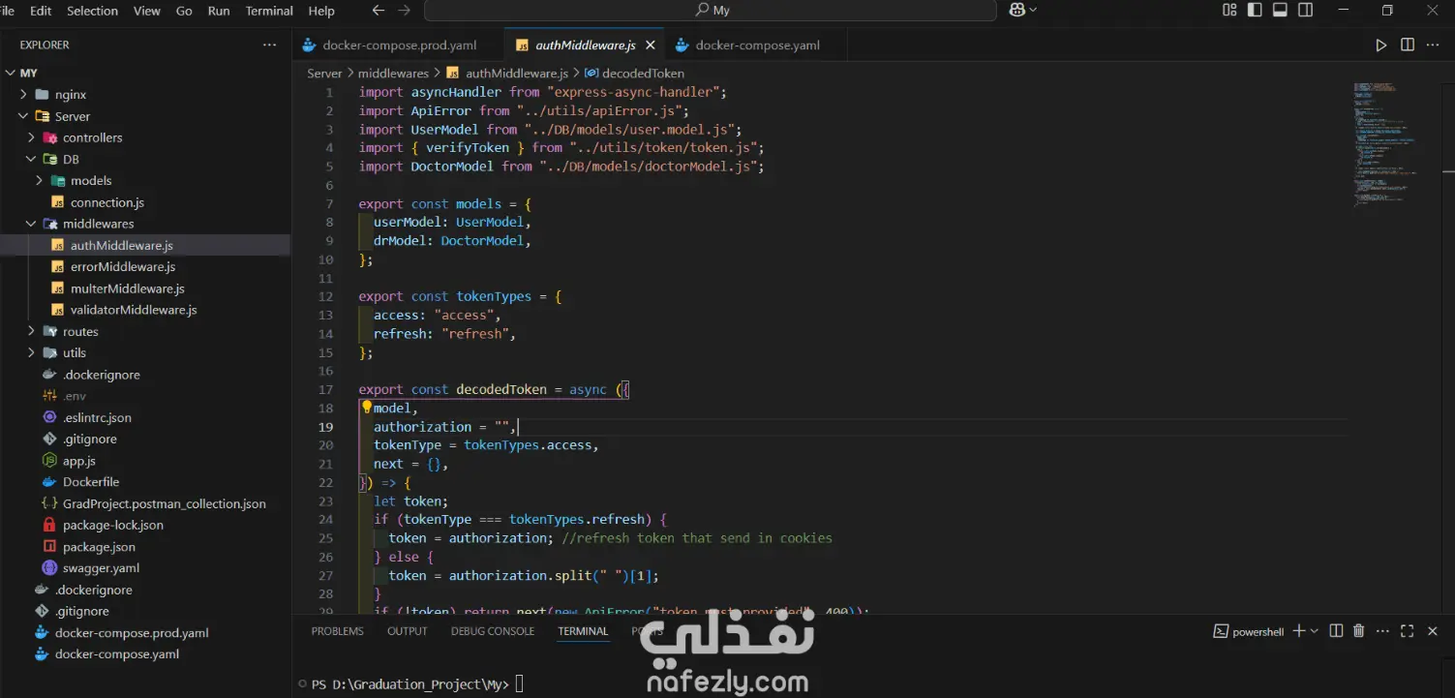Select the TERMINAL panel tab
The width and height of the screenshot is (1455, 698).
(583, 631)
